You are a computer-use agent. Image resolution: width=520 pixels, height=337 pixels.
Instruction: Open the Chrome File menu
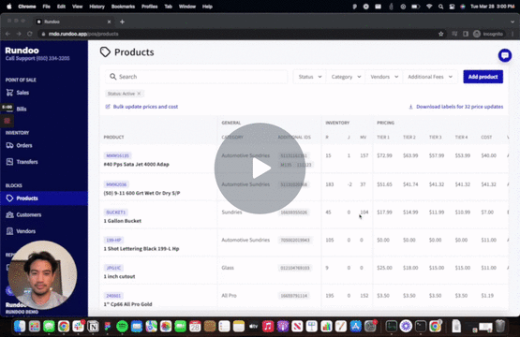47,7
